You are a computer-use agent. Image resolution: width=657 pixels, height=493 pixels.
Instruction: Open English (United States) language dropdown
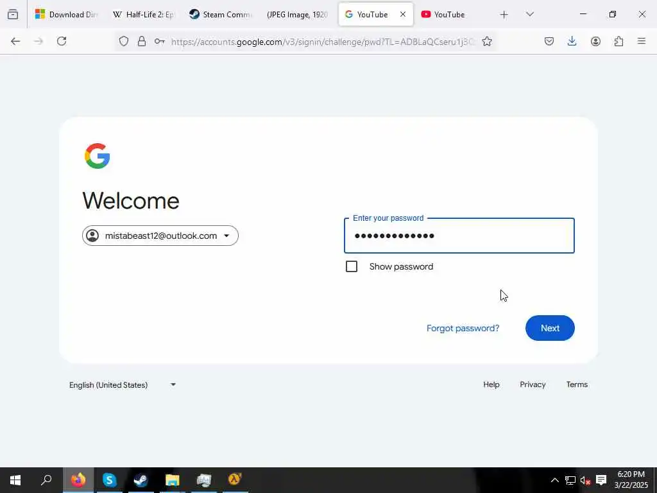click(123, 385)
